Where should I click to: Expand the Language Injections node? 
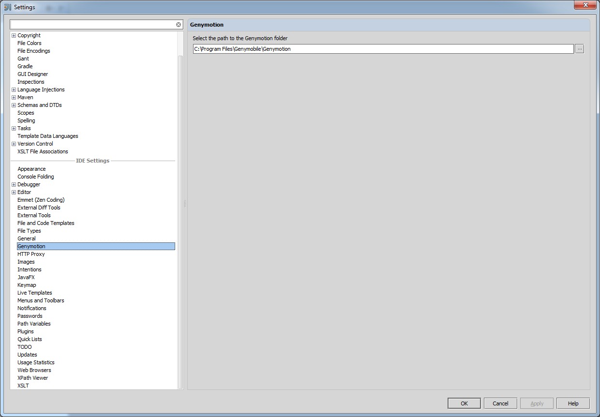(x=14, y=89)
